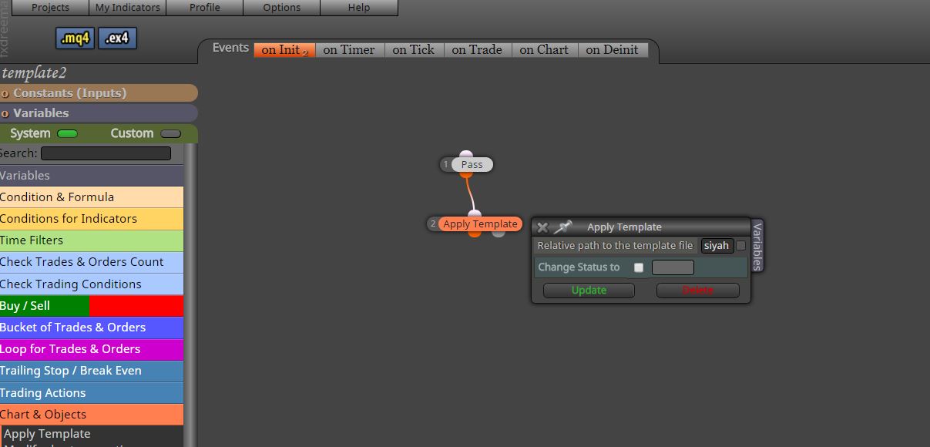Click Apply Template node's top input connector
This screenshot has height=447, width=930.
pos(475,214)
